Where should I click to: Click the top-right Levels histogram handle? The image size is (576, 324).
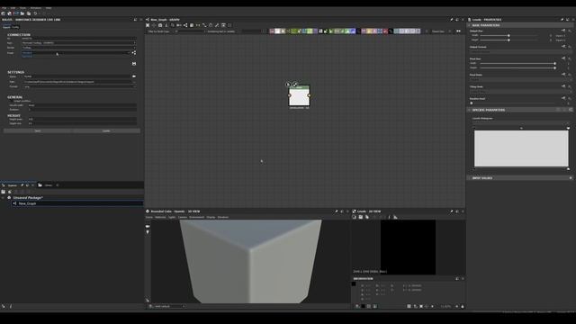[568, 128]
